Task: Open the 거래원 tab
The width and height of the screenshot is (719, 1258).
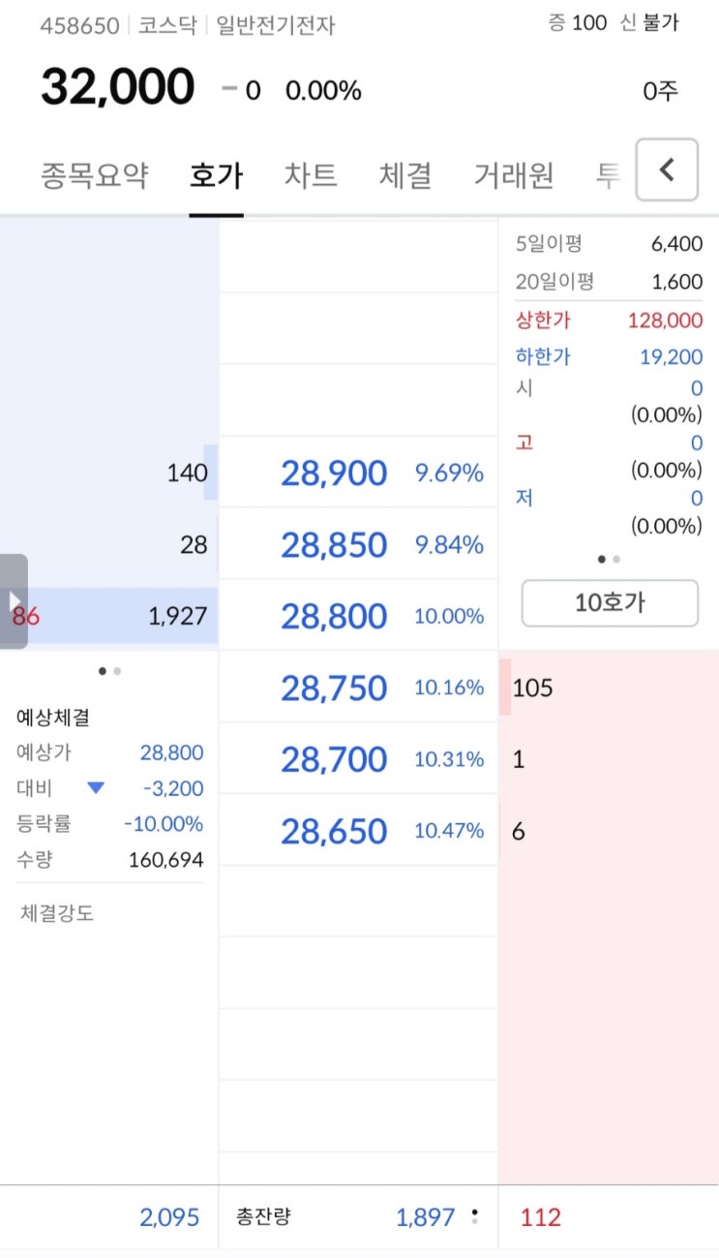Action: point(514,175)
